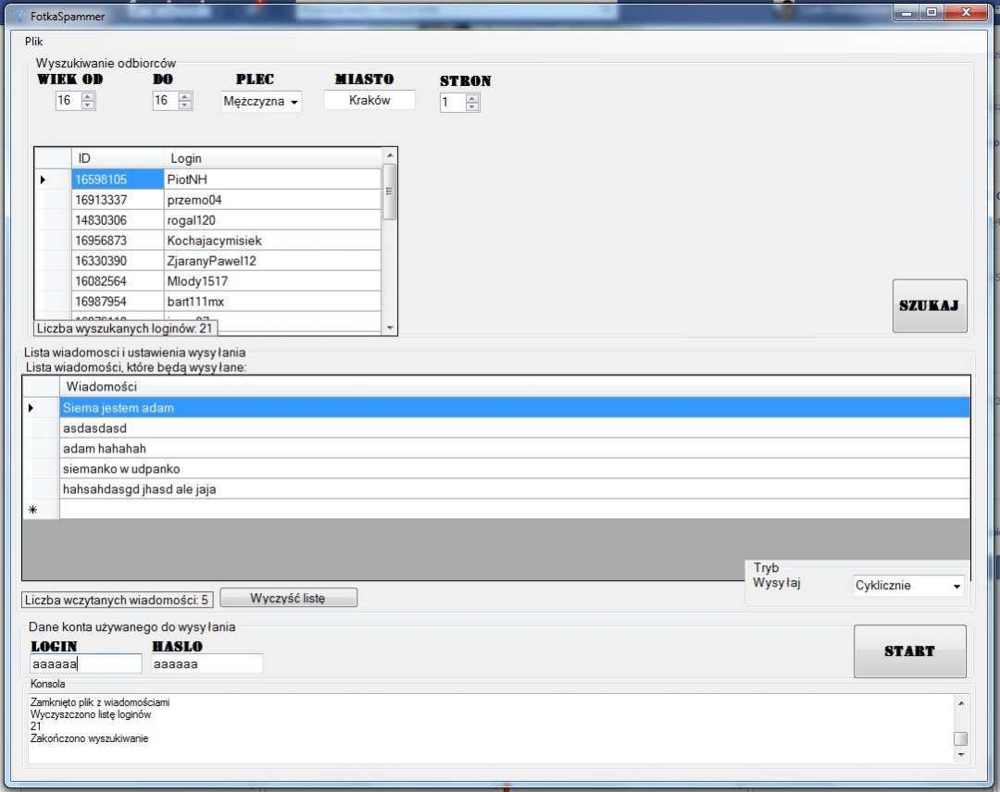
Task: Decrease the Do age spinner value
Action: (x=185, y=105)
